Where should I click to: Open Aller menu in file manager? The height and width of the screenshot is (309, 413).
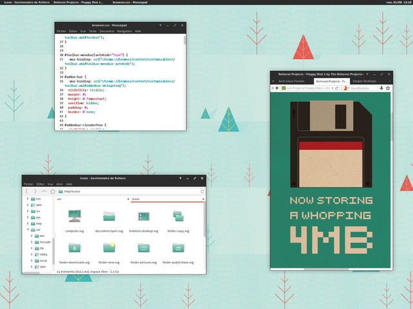tap(59, 184)
